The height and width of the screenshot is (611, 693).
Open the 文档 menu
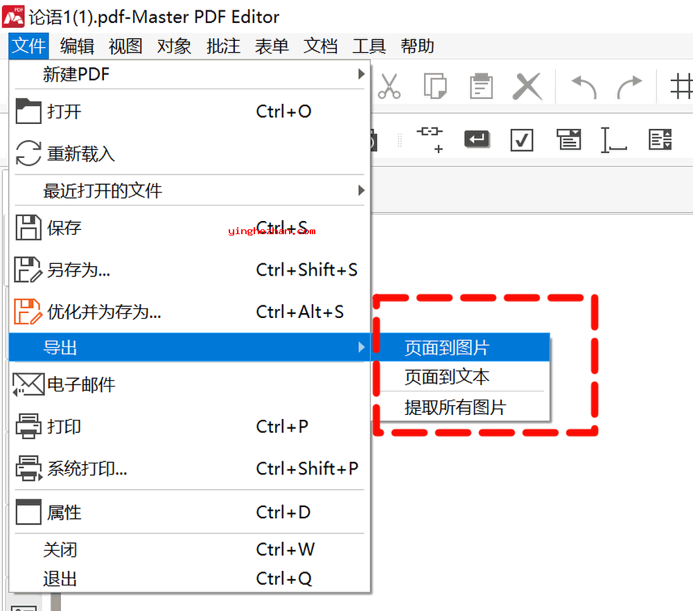coord(320,46)
